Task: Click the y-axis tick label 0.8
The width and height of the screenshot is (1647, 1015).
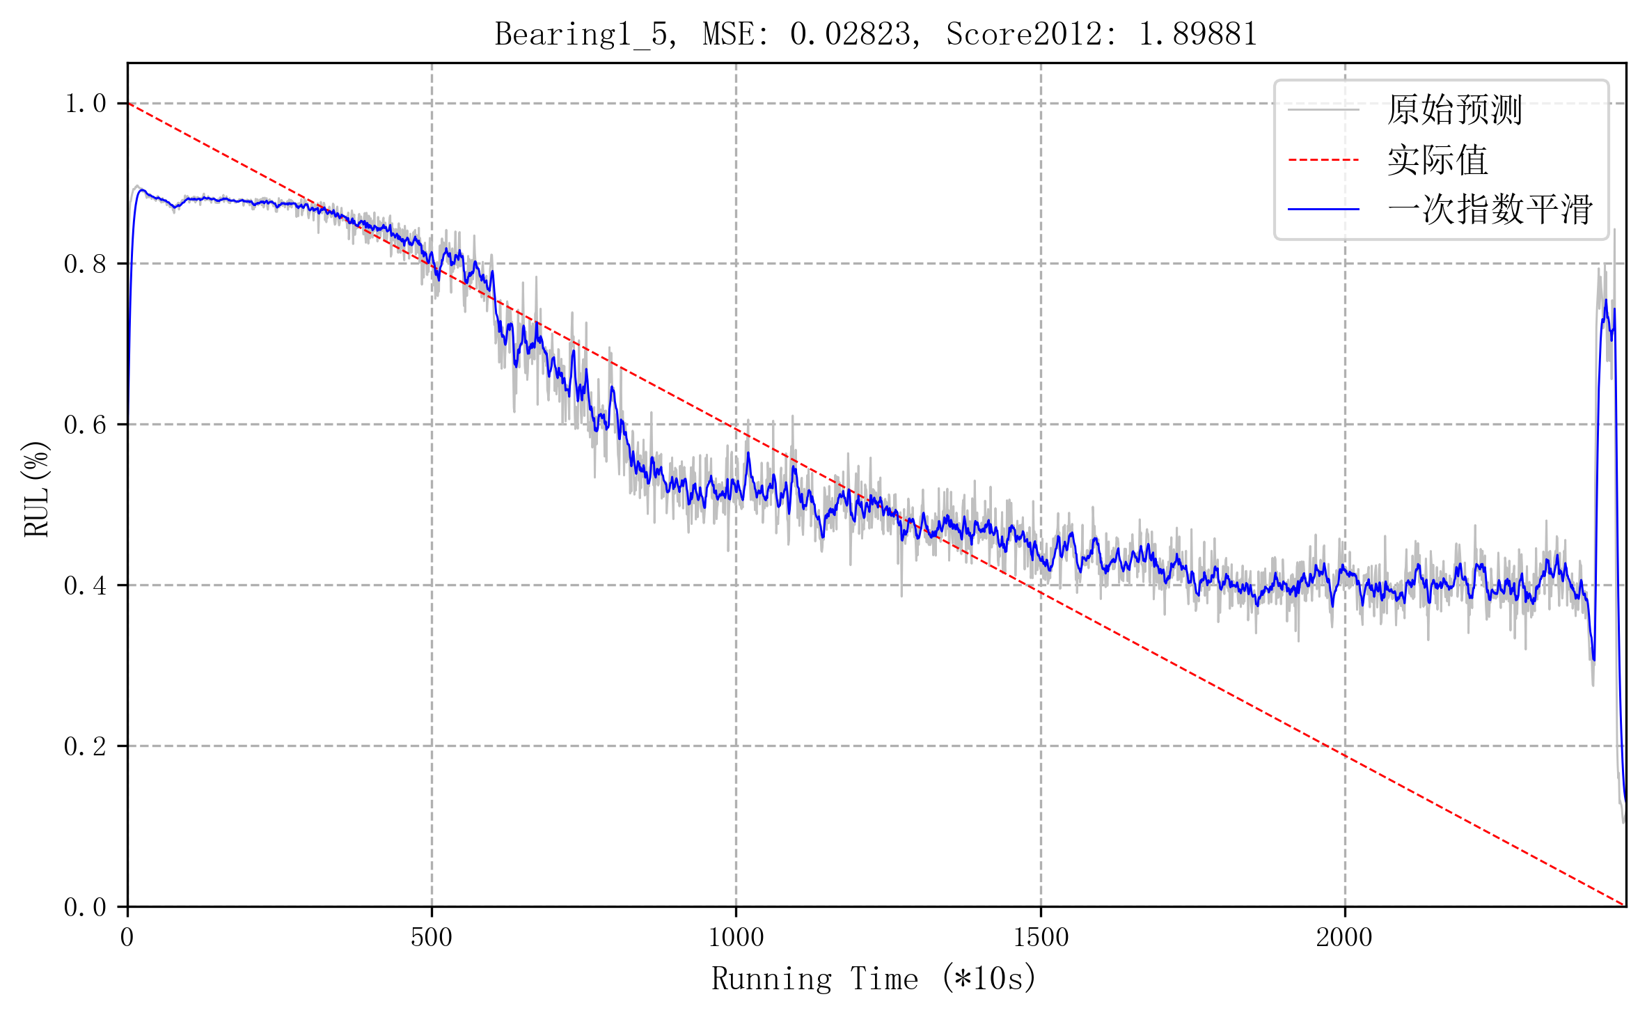Action: [85, 265]
